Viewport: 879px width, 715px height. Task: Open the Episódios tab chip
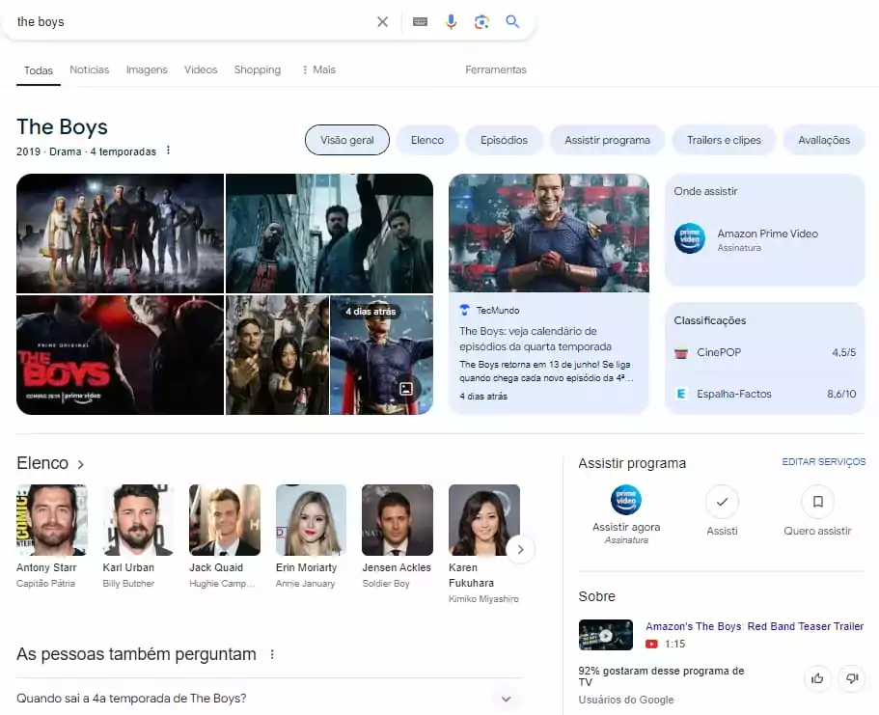504,140
